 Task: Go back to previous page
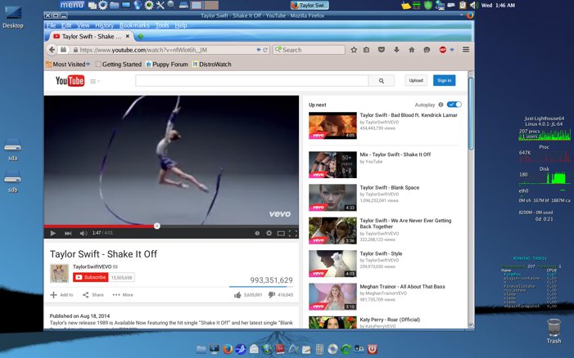[52, 50]
